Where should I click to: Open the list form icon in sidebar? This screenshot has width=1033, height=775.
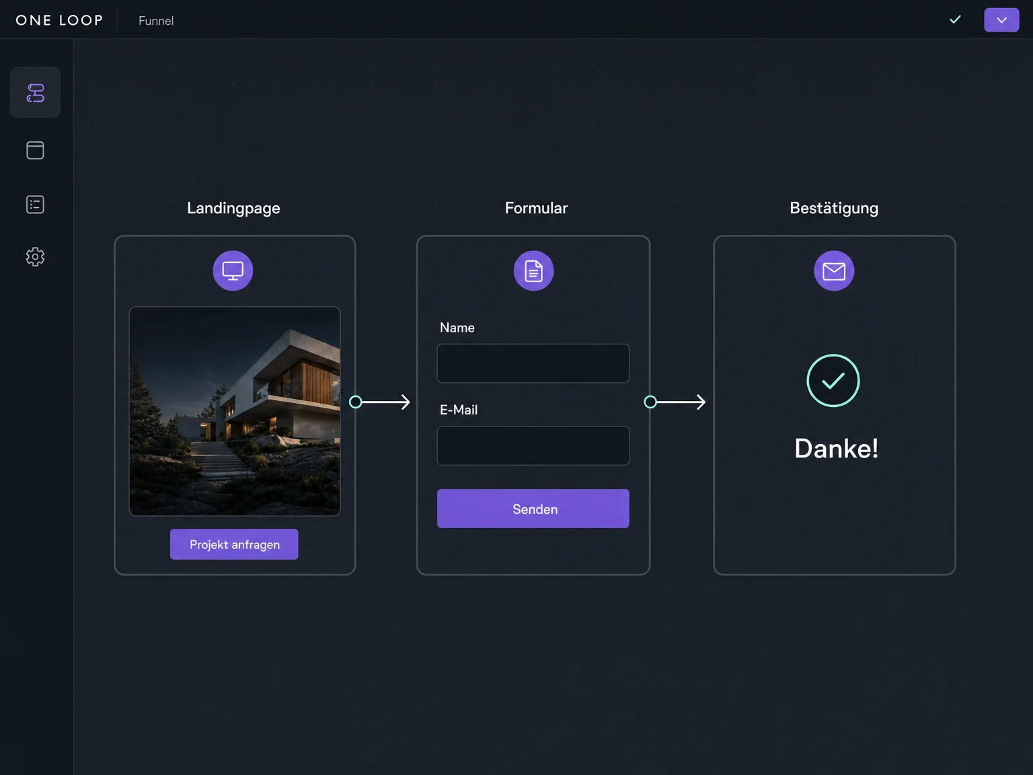coord(35,205)
